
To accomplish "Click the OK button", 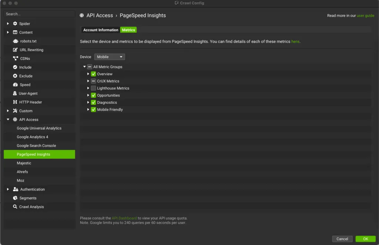I will [365, 239].
